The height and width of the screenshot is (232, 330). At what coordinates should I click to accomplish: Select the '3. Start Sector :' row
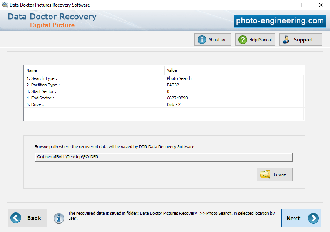point(164,91)
